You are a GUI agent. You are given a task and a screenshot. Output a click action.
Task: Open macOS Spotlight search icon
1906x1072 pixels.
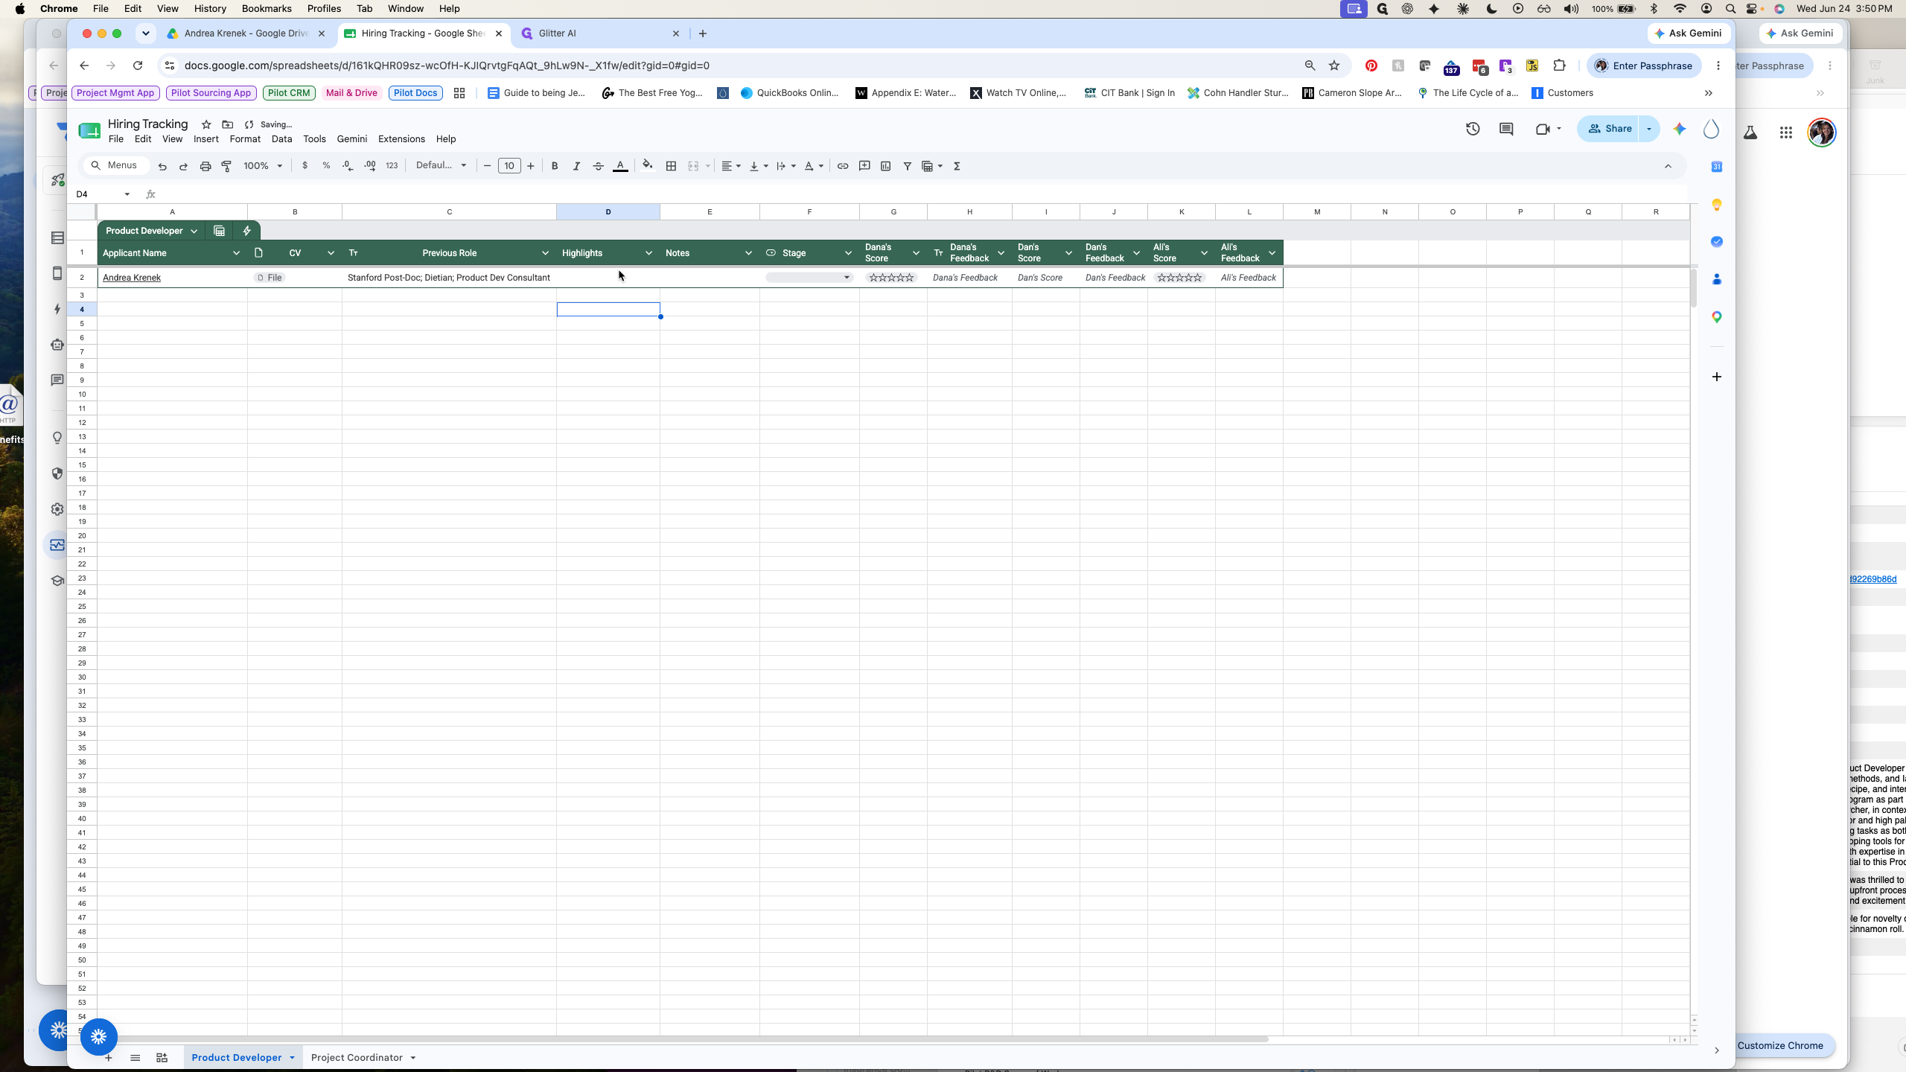pyautogui.click(x=1730, y=9)
